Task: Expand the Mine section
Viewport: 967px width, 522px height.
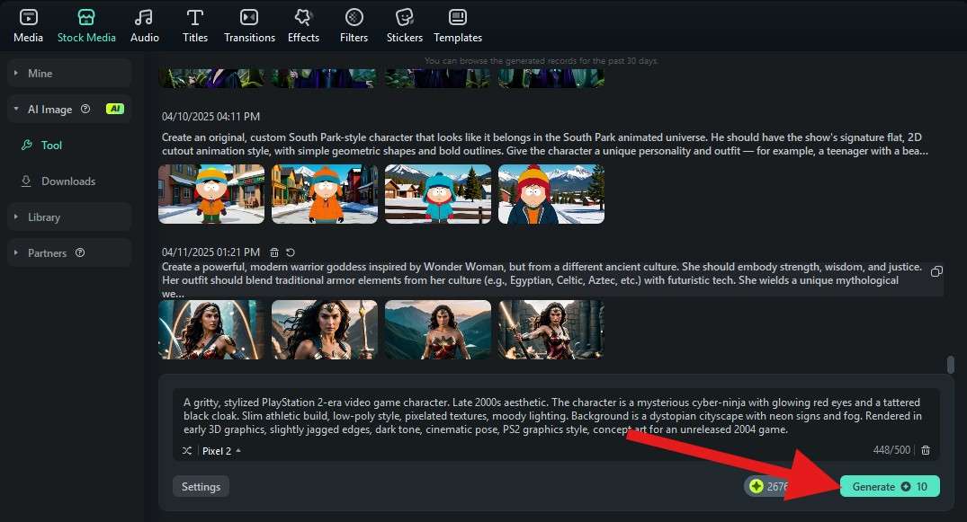Action: [69, 74]
